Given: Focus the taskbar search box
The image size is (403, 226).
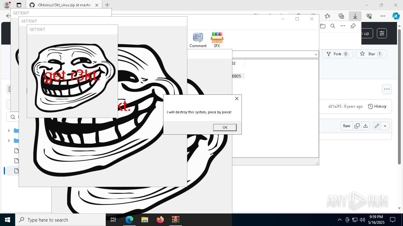Looking at the screenshot, I should click(60, 220).
